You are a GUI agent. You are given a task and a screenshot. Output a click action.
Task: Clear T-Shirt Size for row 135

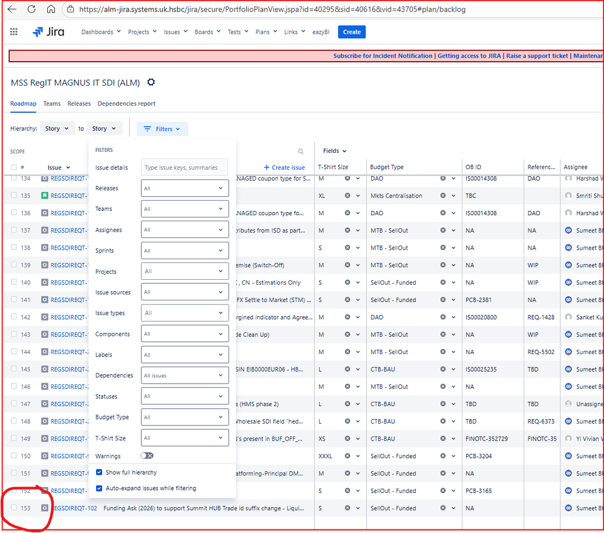(348, 196)
